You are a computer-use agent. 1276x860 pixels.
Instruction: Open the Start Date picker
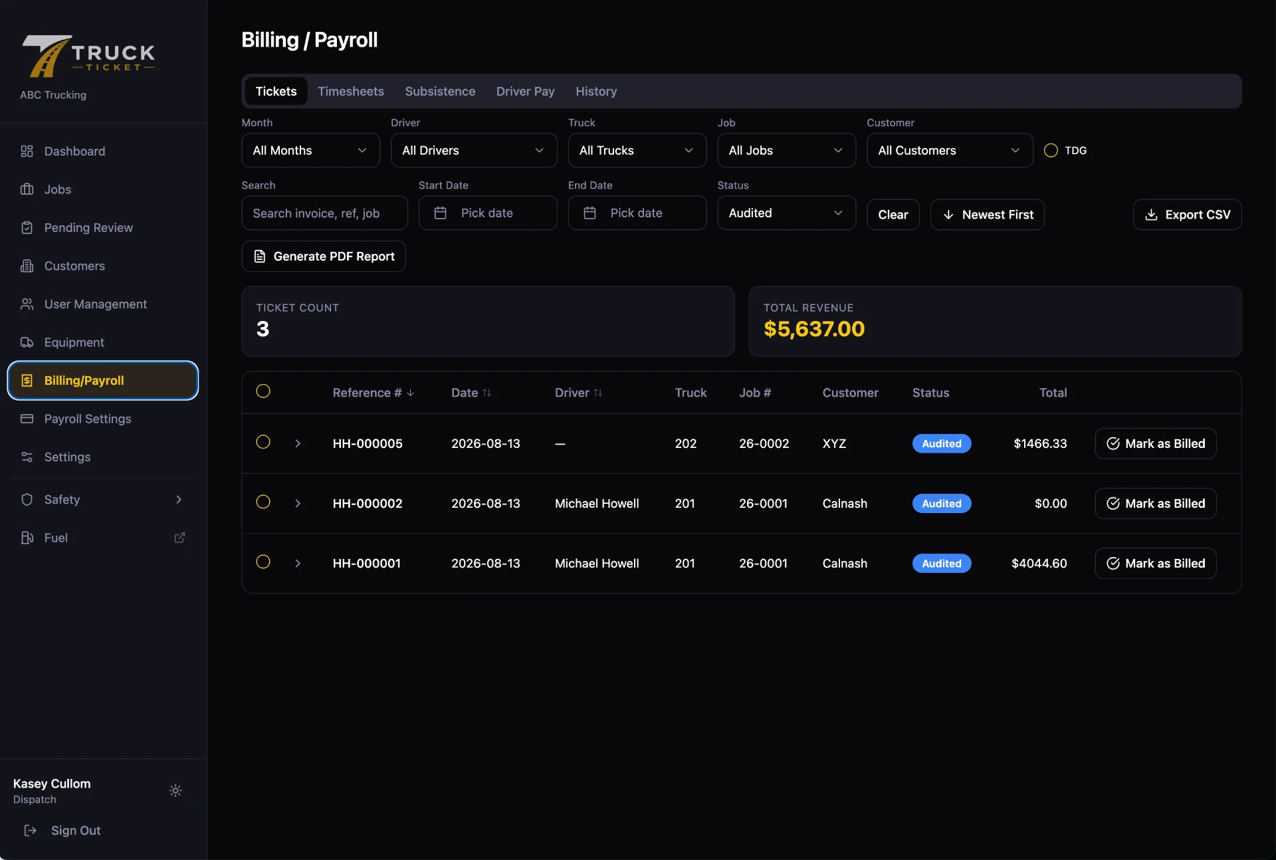tap(488, 213)
